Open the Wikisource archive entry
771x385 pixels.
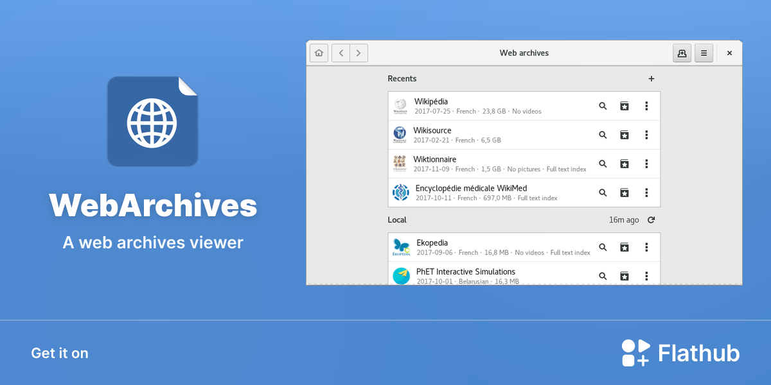(x=524, y=135)
